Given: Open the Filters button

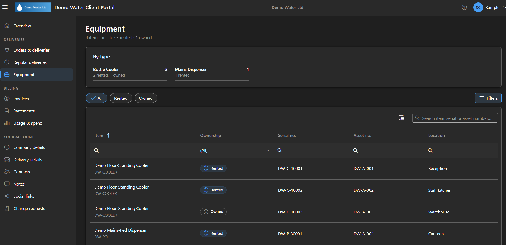Looking at the screenshot, I should pos(488,98).
